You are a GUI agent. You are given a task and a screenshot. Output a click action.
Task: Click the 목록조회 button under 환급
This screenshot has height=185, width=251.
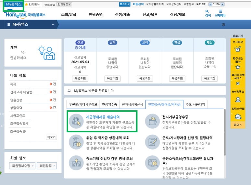coord(177,78)
